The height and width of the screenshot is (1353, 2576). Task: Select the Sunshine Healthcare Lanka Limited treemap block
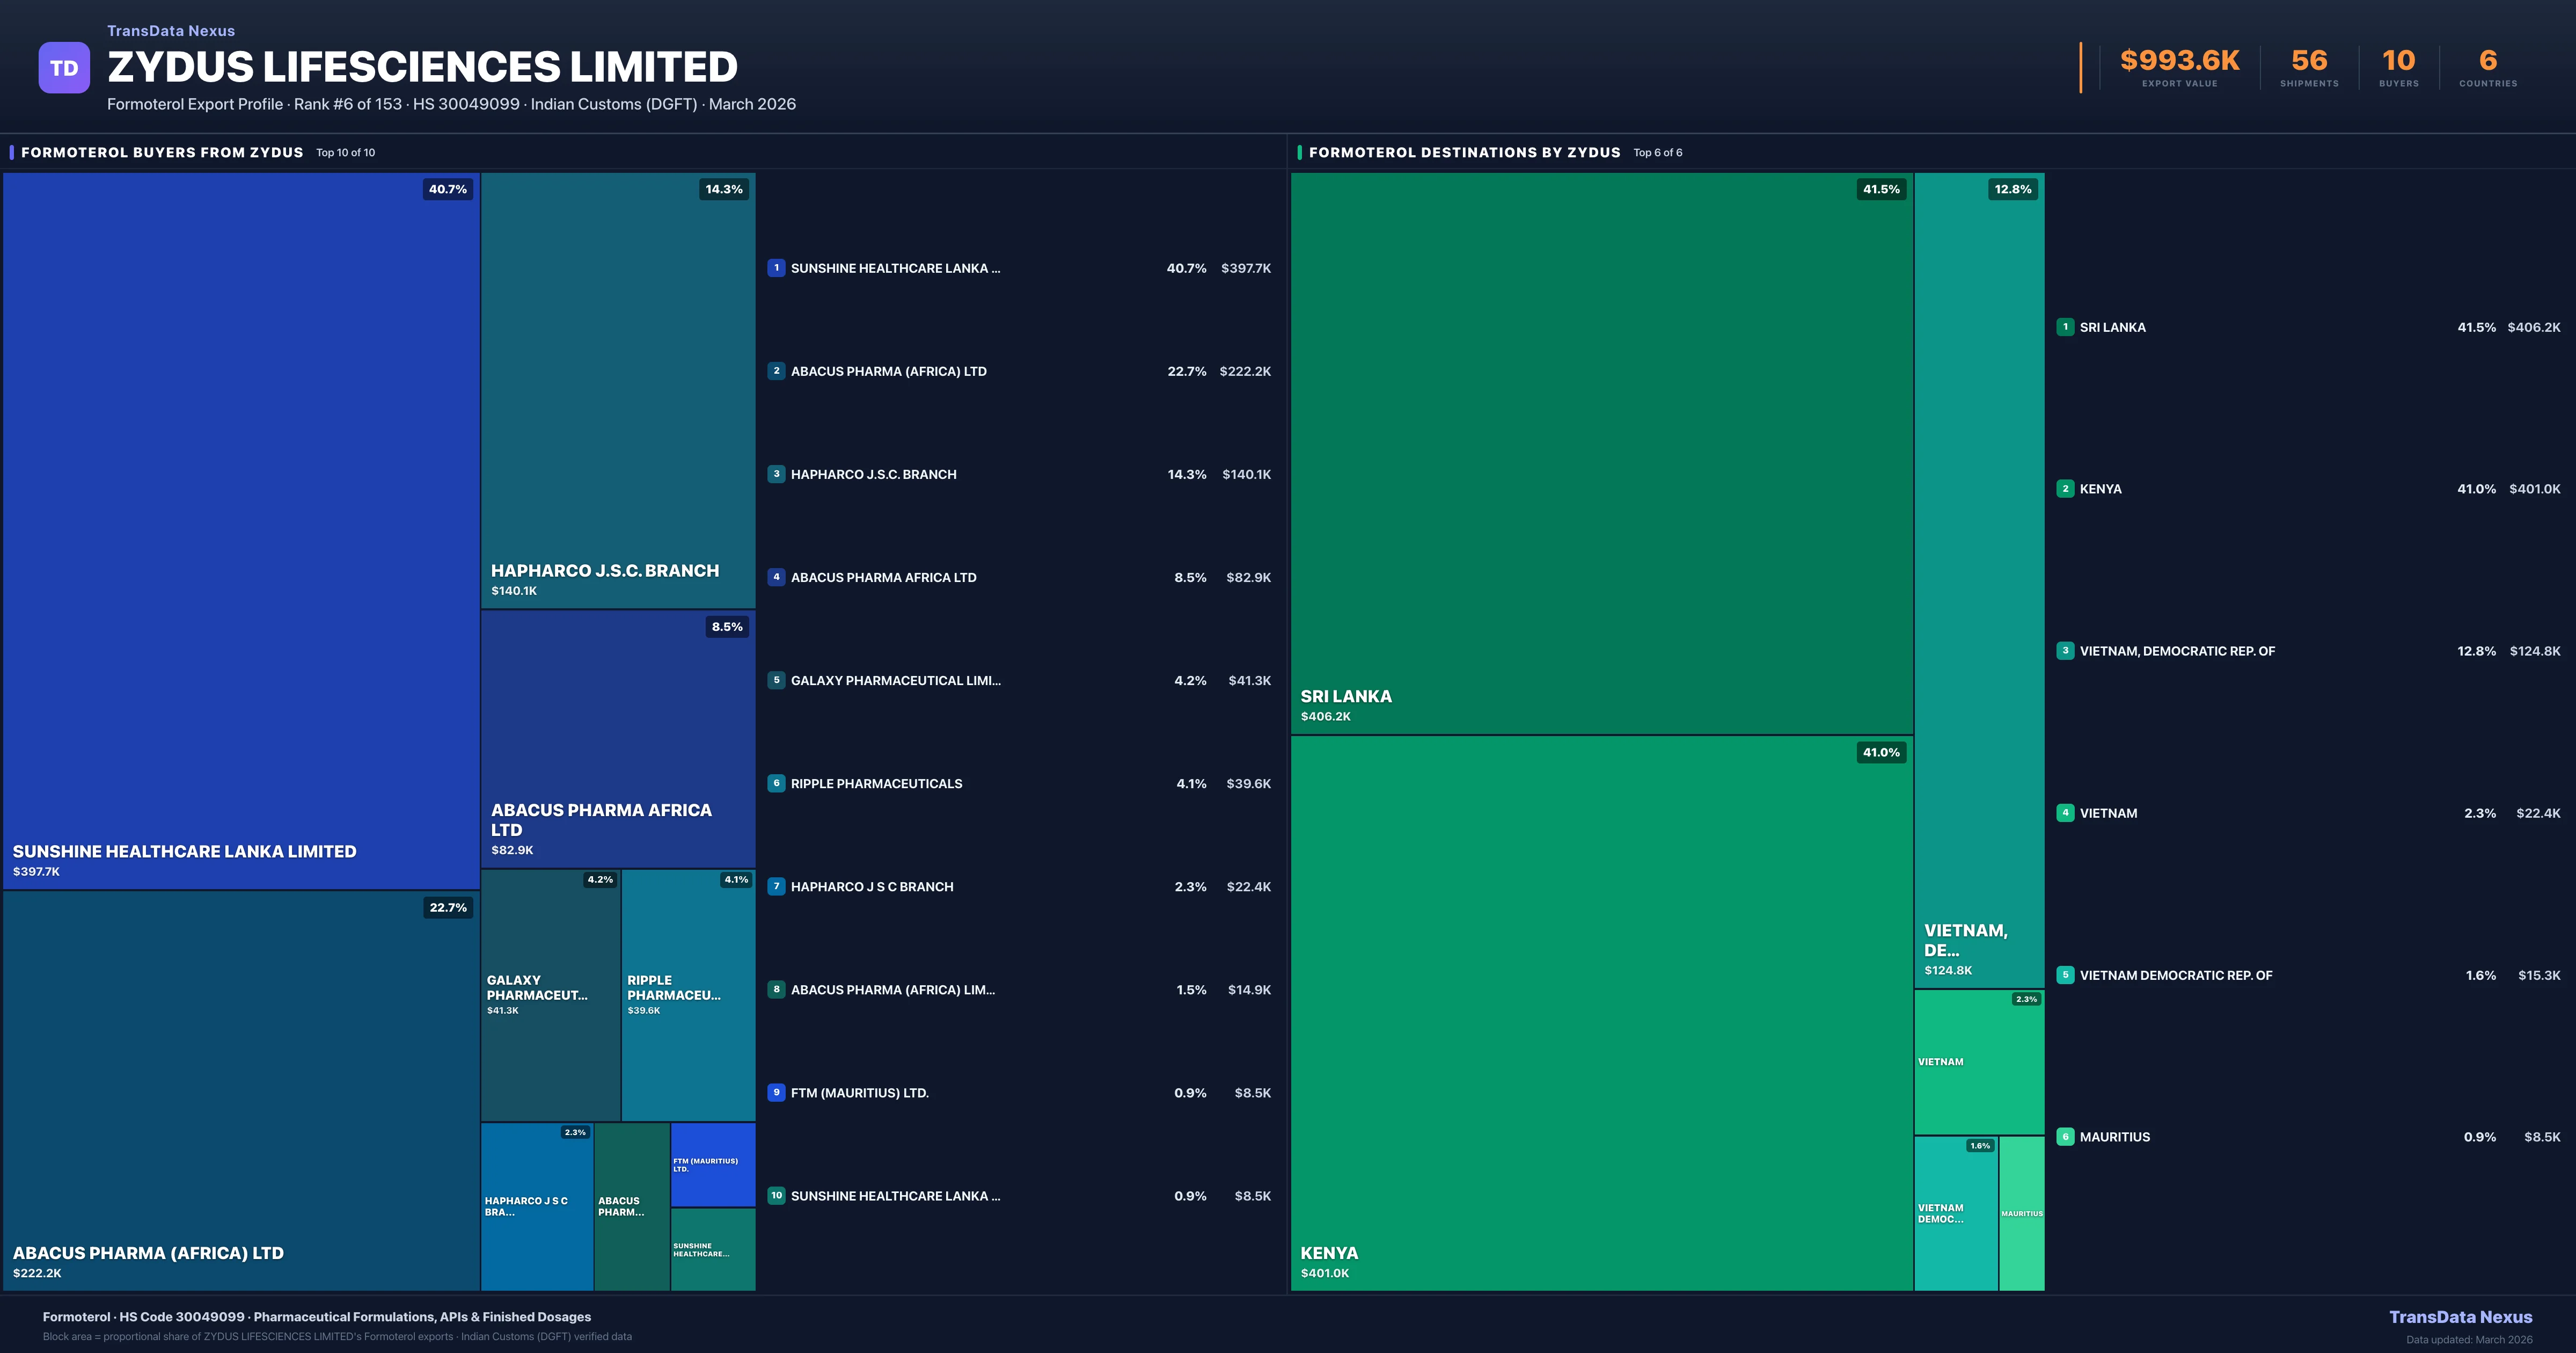pos(240,530)
